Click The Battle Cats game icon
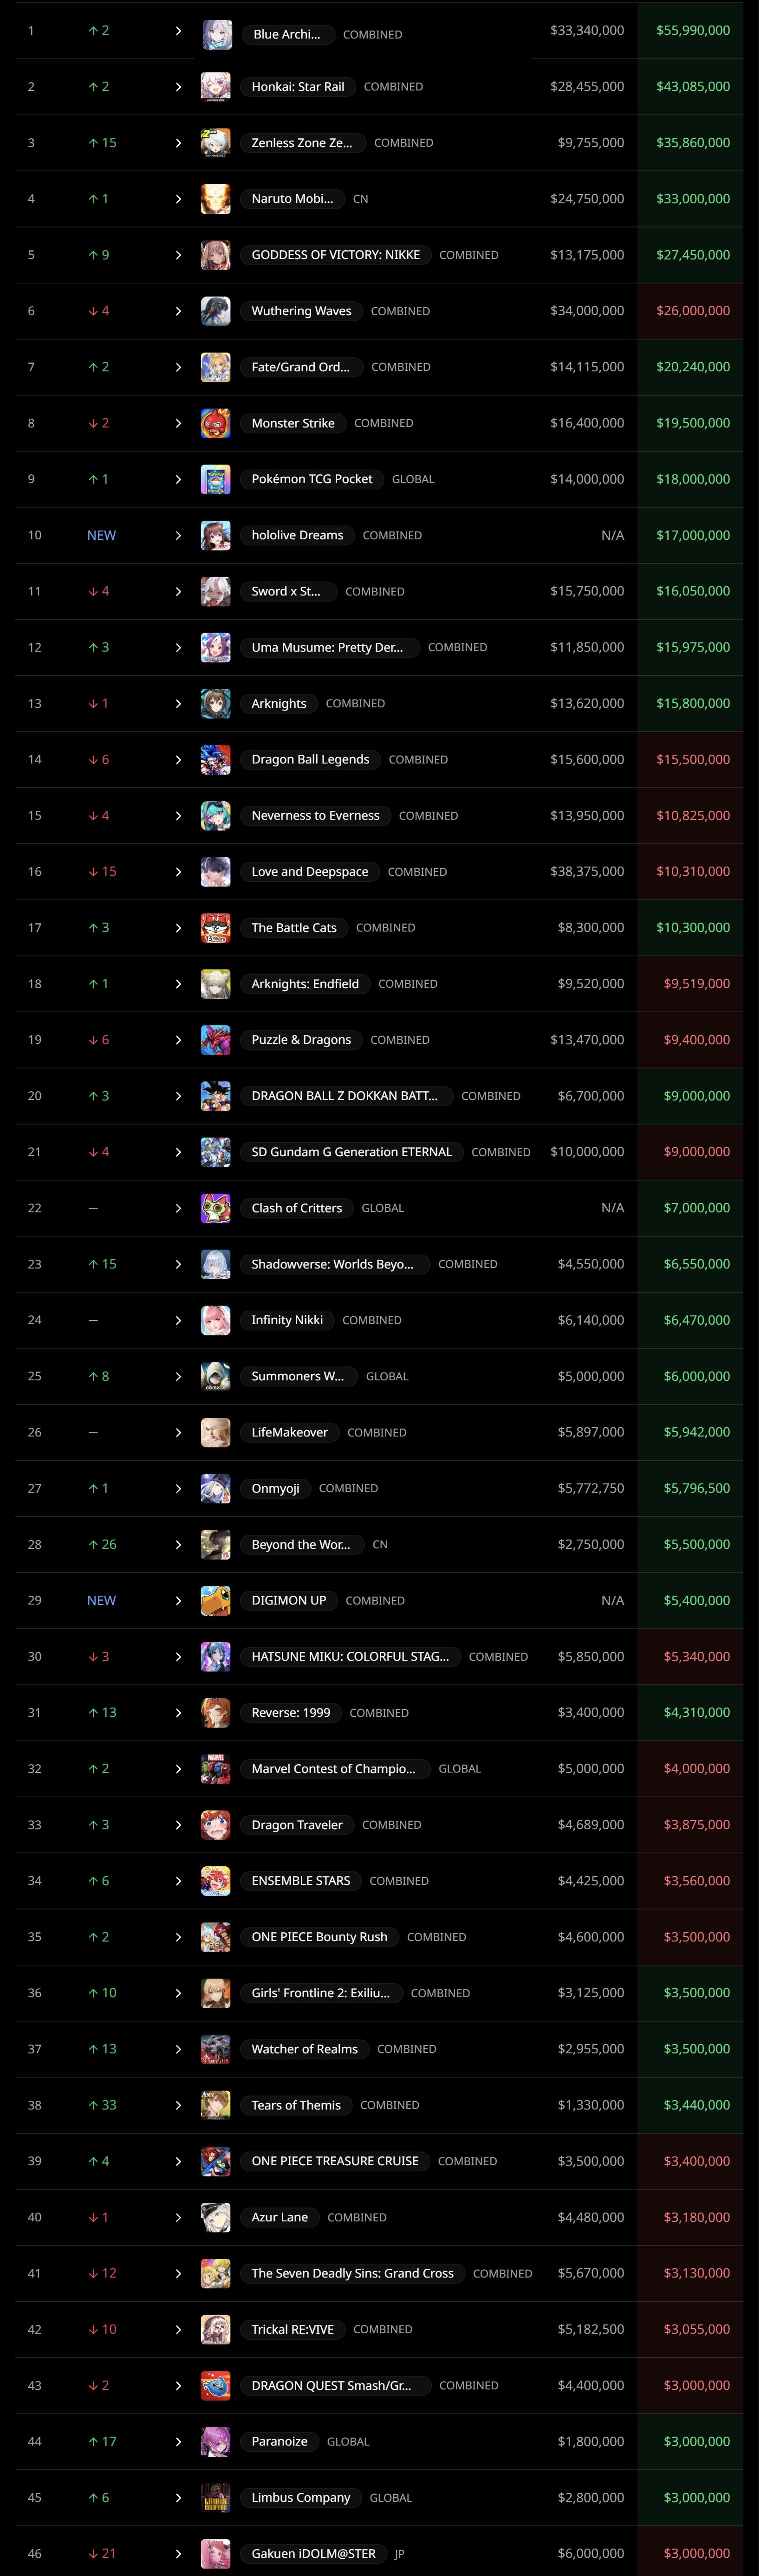This screenshot has height=2576, width=761. tap(216, 928)
